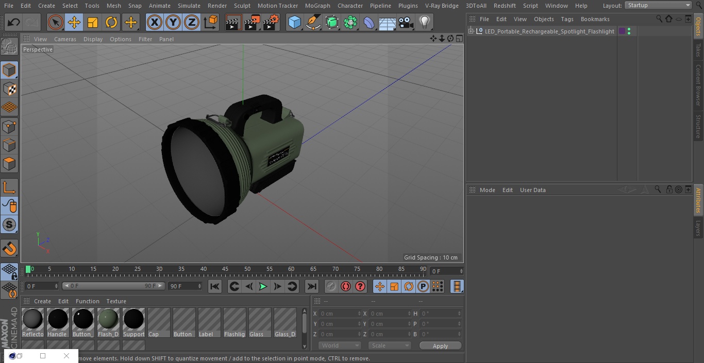Toggle Y axis lock
Viewport: 704px width, 363px height.
(173, 22)
